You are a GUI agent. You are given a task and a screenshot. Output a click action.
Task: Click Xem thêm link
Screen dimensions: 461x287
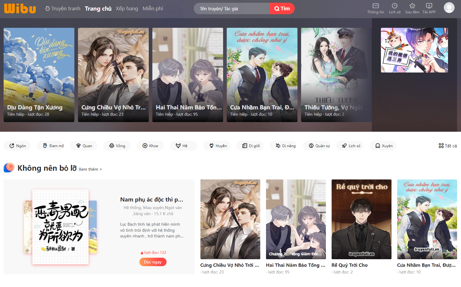tap(90, 169)
